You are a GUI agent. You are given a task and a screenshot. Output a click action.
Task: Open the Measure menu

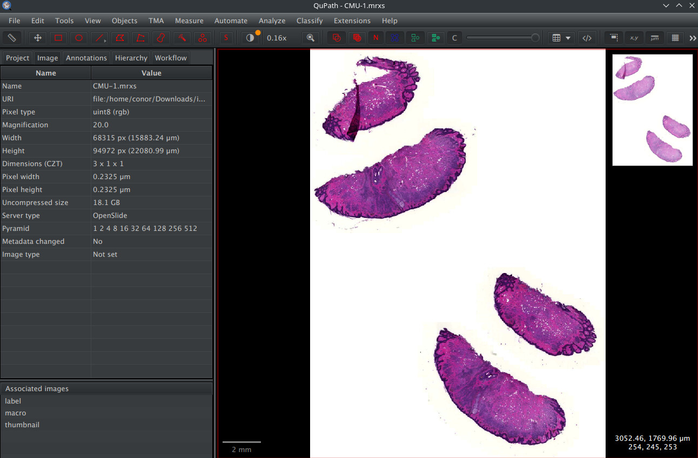(189, 20)
